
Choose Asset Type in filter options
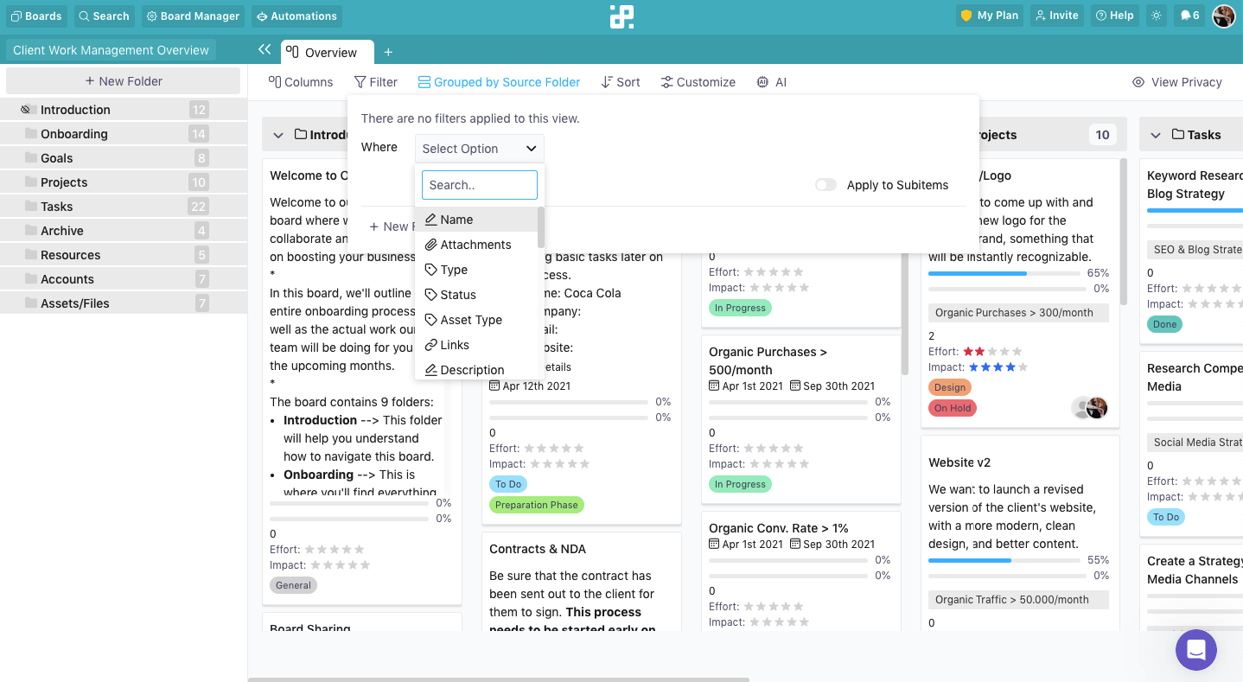pyautogui.click(x=476, y=320)
